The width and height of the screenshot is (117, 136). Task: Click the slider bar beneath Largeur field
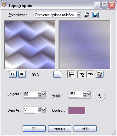35,98
